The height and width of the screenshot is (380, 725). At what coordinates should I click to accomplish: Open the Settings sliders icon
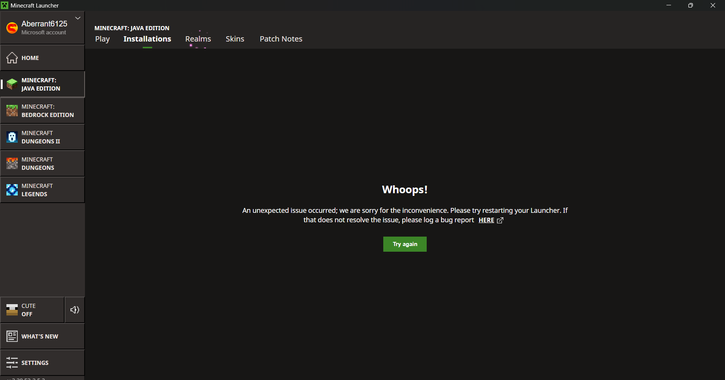pyautogui.click(x=12, y=363)
